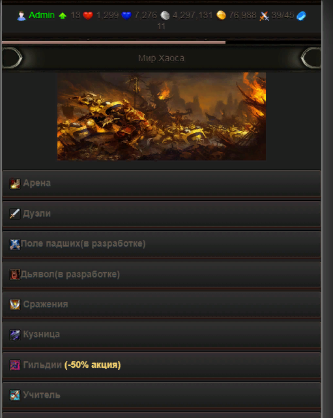
Task: Click the Арена sword icon
Action: pyautogui.click(x=15, y=184)
